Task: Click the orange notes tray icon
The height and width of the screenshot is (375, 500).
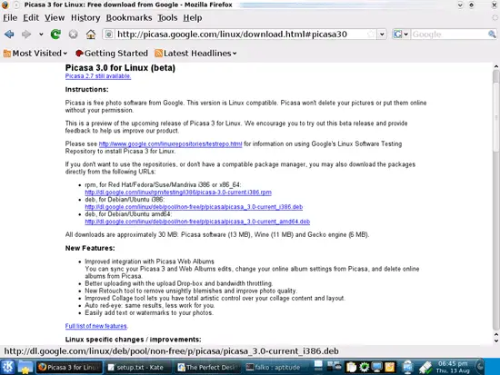Action: [389, 368]
